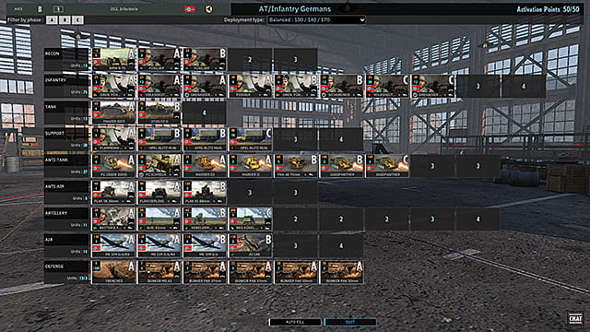Click the empty Tank slot costing 4
Image resolution: width=590 pixels, height=332 pixels.
click(205, 113)
